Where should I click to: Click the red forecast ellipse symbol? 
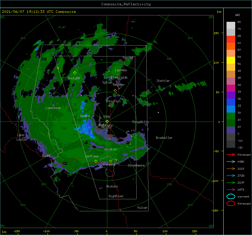[231, 203]
